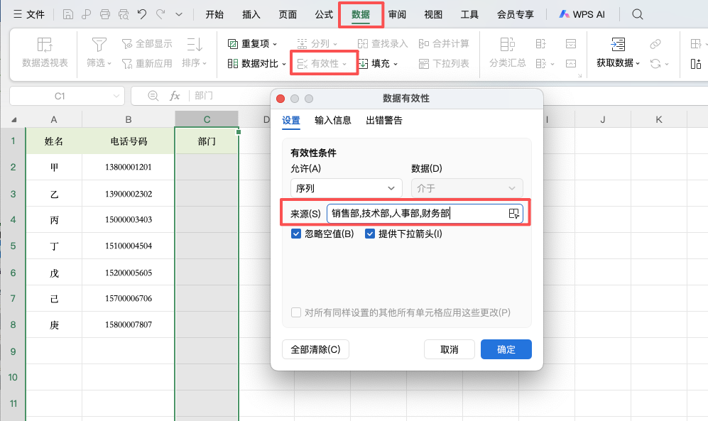708x421 pixels.
Task: Select column B header
Action: tap(129, 119)
